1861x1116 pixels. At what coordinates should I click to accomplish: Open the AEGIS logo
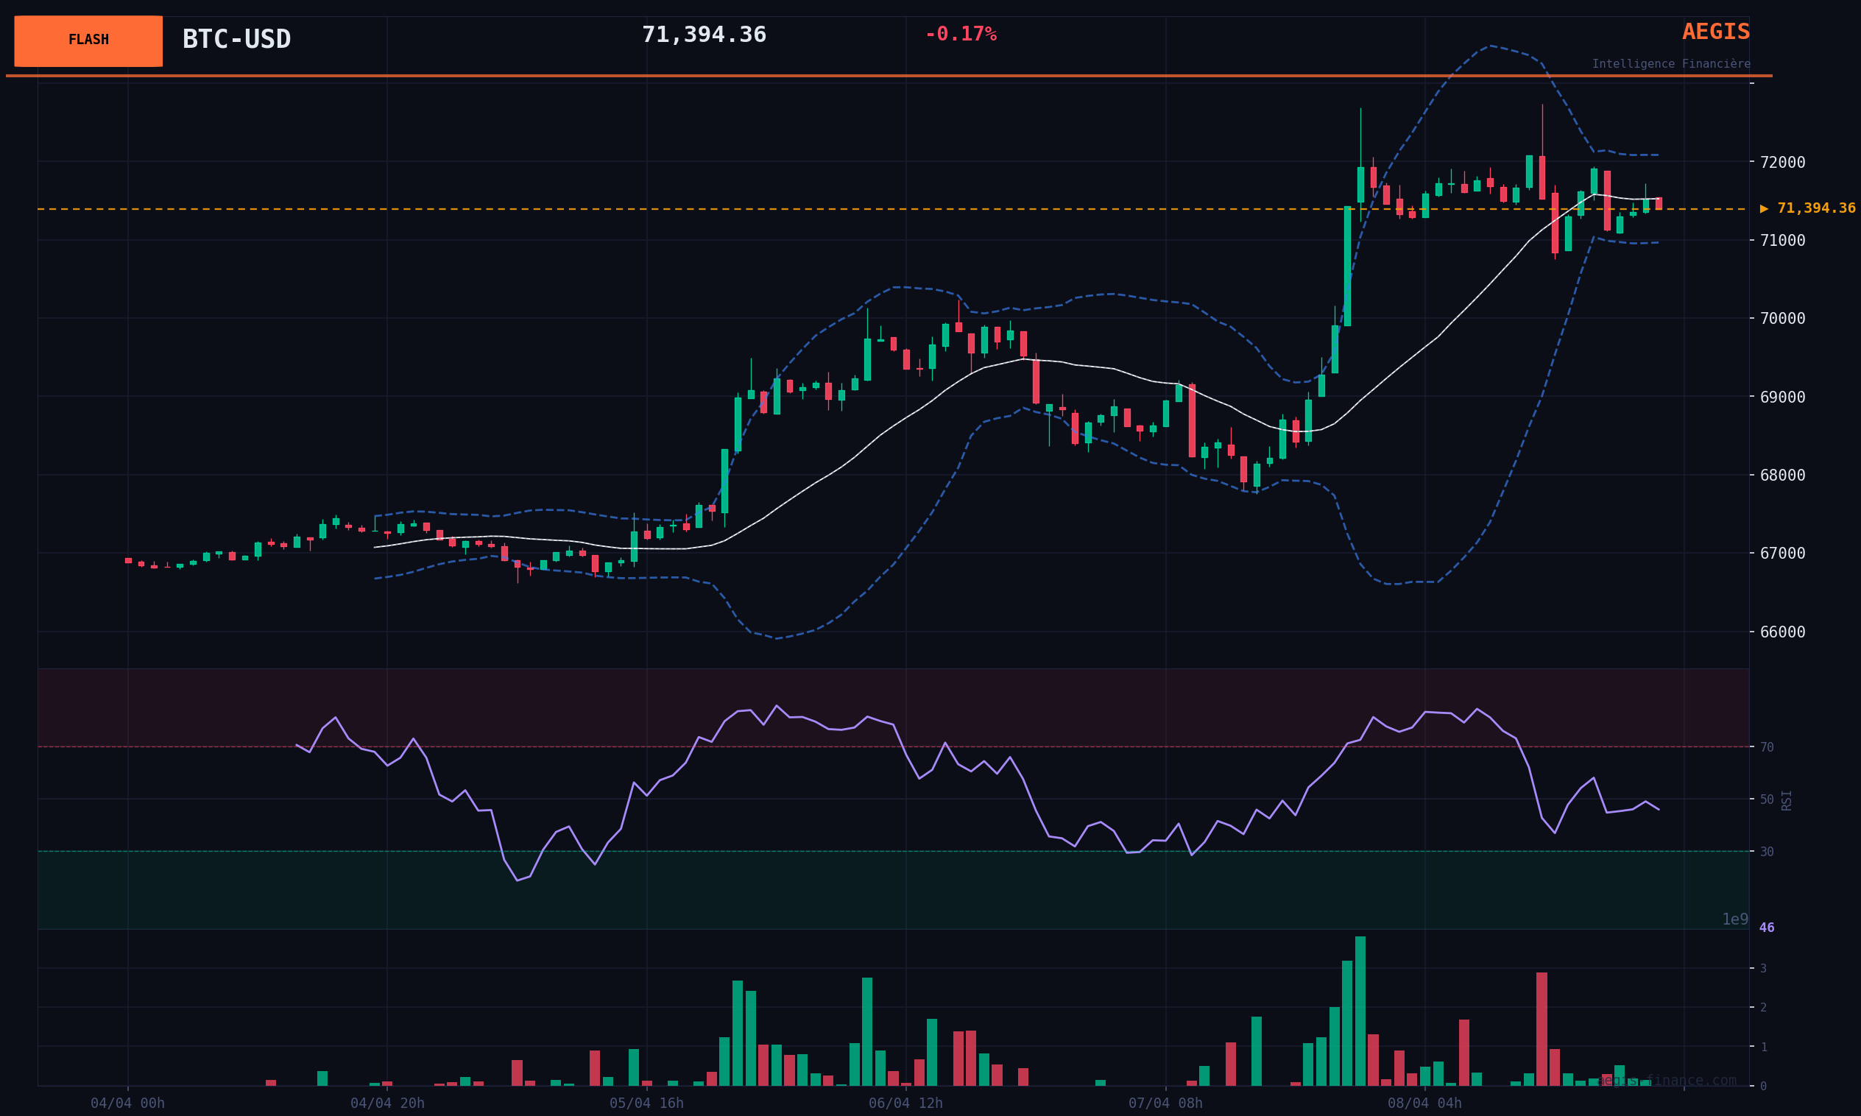pos(1716,32)
